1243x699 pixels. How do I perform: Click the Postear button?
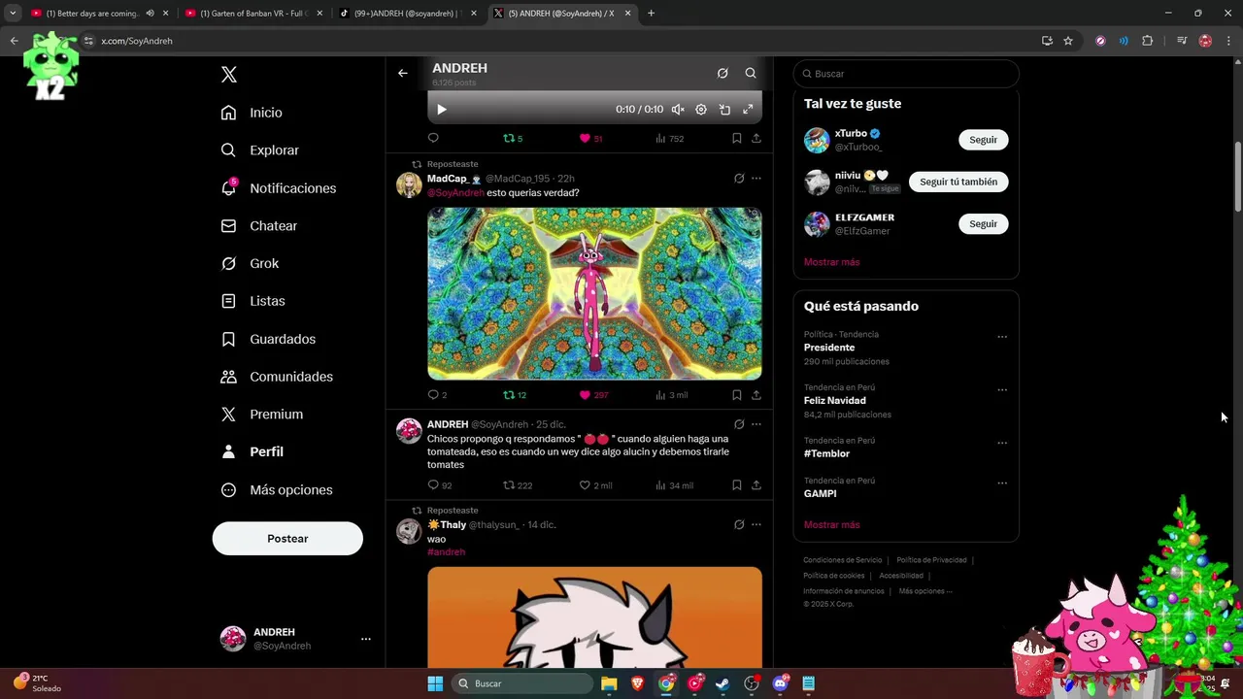[287, 539]
